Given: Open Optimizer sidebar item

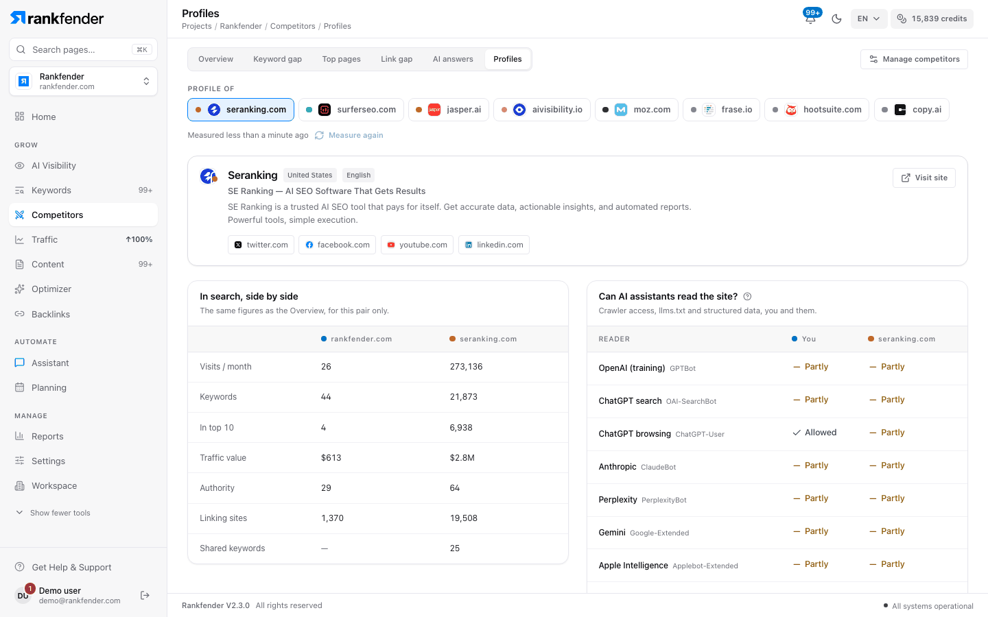Looking at the screenshot, I should tap(84, 289).
